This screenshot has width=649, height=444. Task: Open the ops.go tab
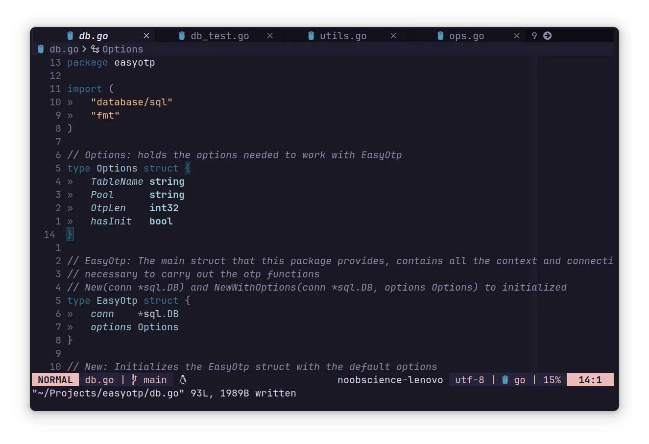point(466,35)
